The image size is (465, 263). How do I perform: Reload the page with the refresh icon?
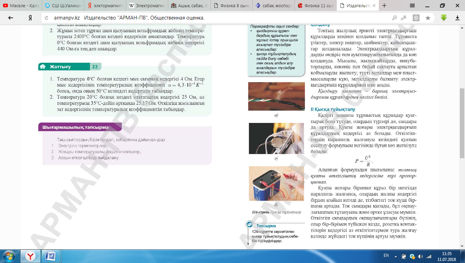pyautogui.click(x=47, y=18)
